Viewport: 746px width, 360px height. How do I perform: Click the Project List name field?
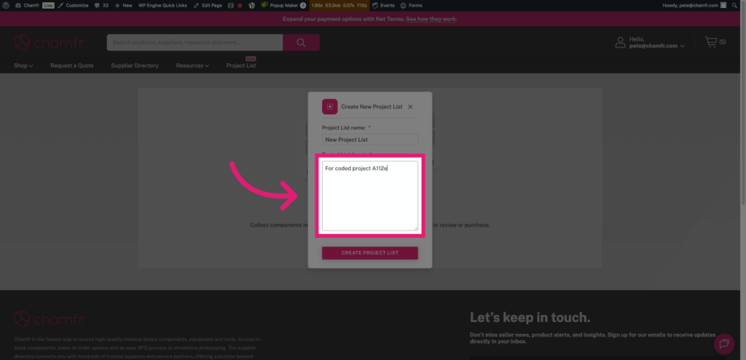tap(369, 140)
